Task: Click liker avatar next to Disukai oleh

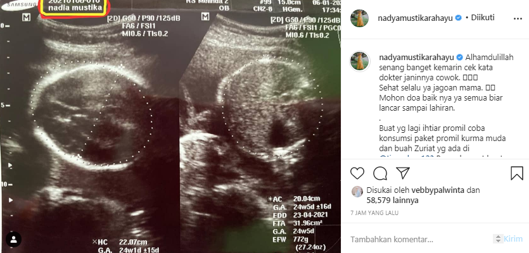Action: click(357, 192)
